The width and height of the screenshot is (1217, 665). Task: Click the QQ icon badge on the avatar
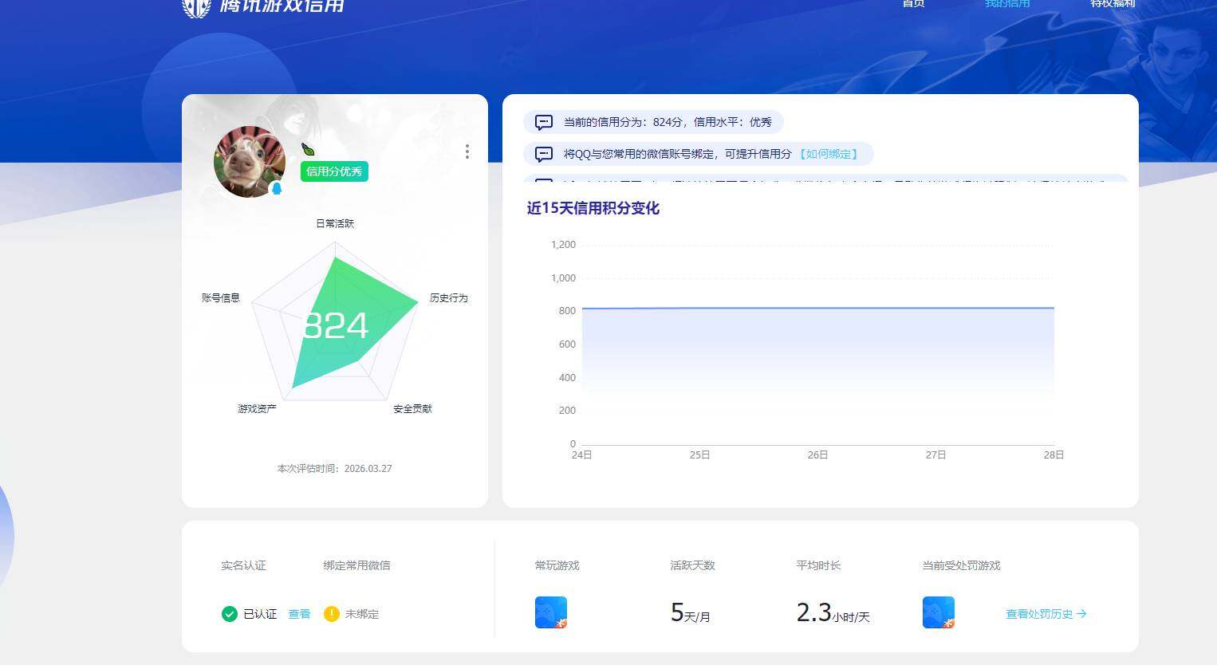pos(275,188)
